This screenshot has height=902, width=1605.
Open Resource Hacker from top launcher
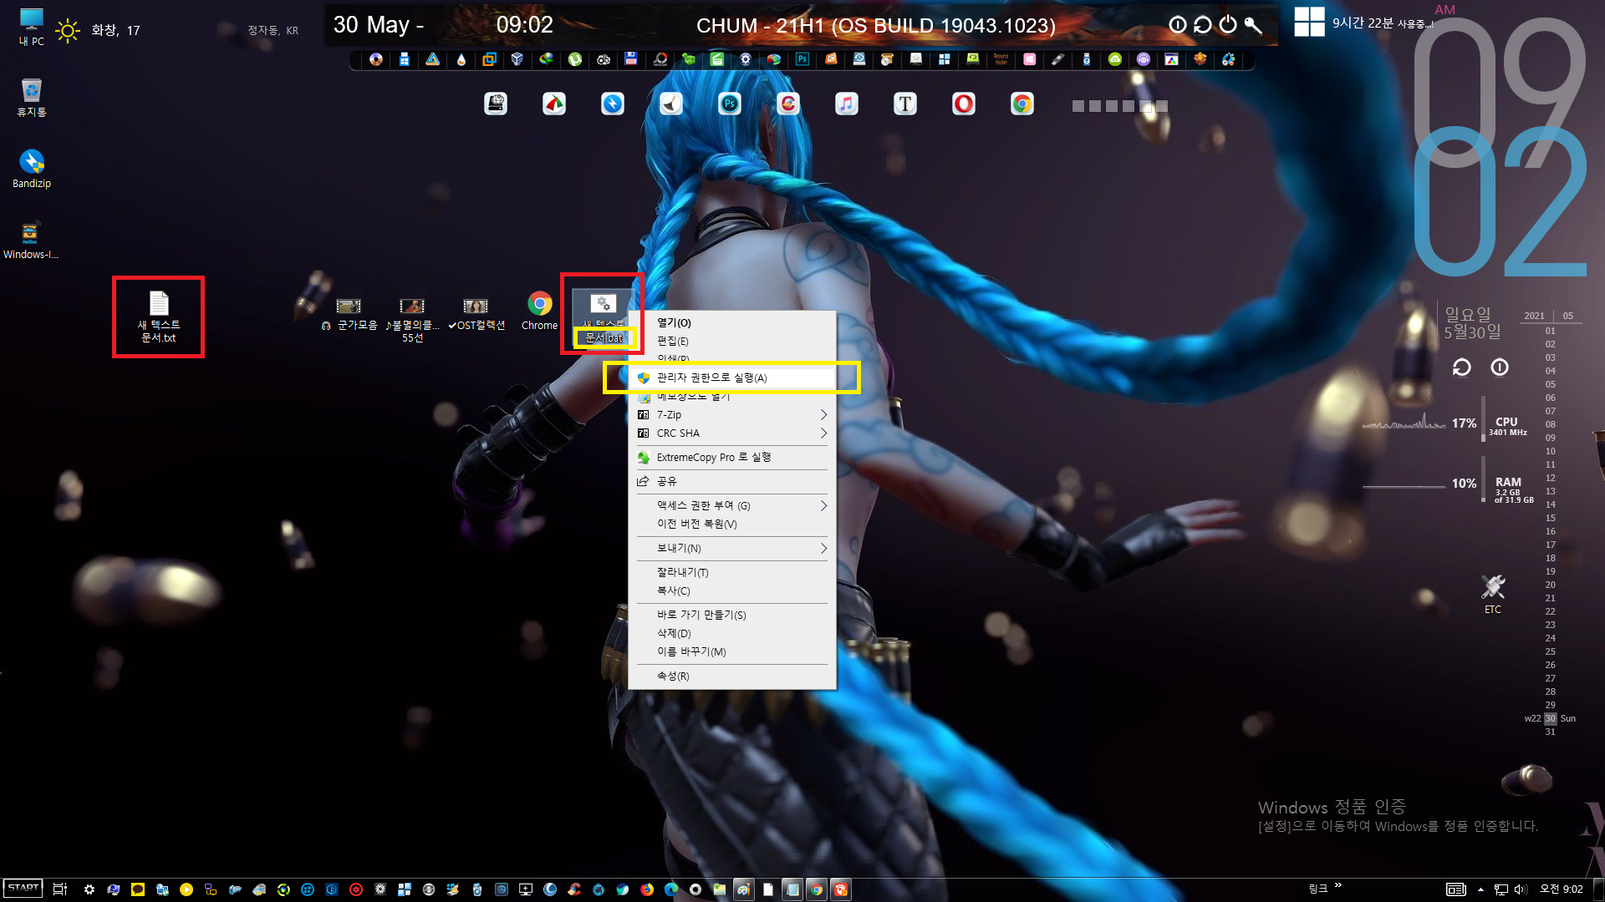[1001, 59]
